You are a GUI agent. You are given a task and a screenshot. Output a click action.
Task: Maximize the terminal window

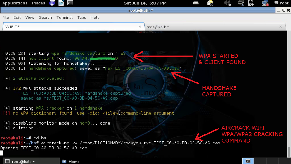[284, 10]
